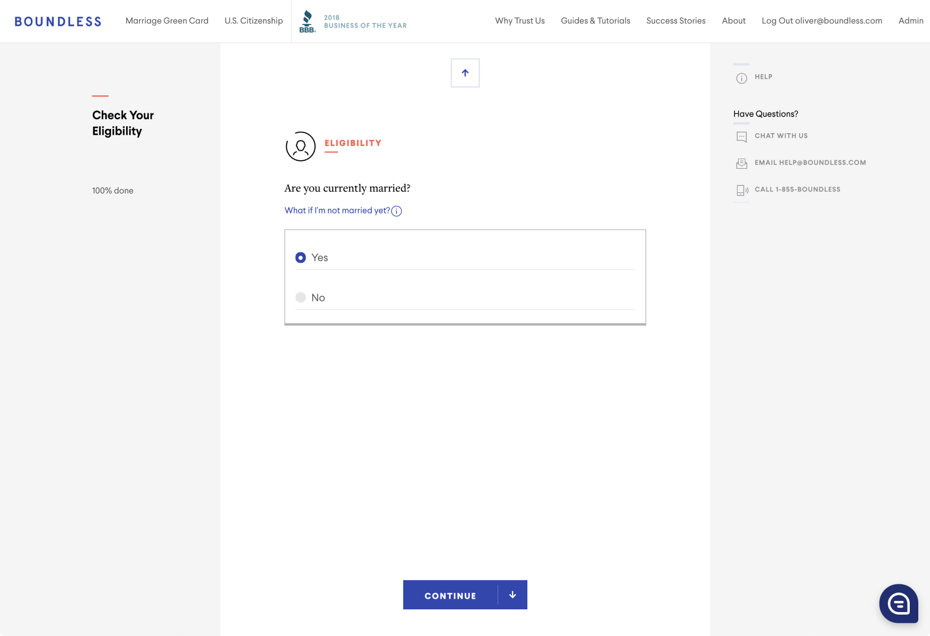This screenshot has height=636, width=930.
Task: Open the floating chat widget
Action: click(899, 604)
